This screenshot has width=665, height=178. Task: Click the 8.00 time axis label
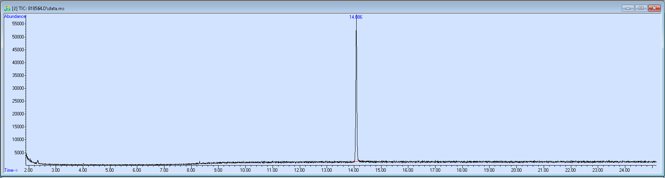[x=191, y=170]
